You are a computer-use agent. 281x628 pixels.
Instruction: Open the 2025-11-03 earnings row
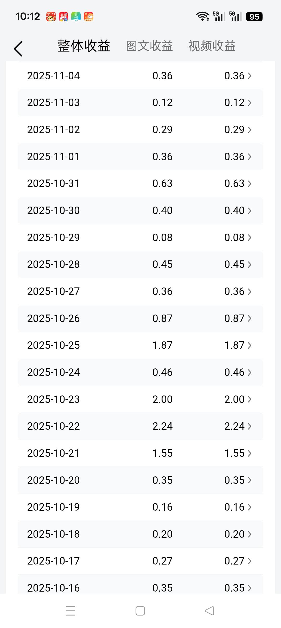tap(140, 103)
